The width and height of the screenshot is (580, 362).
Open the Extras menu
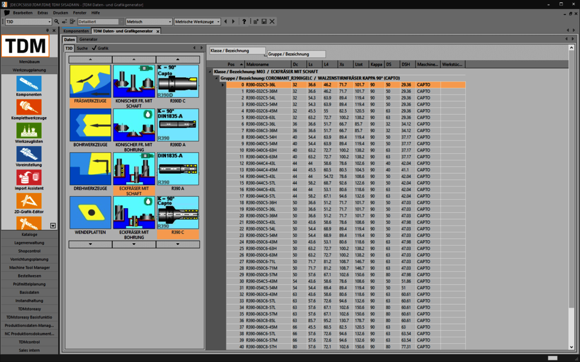(x=43, y=13)
